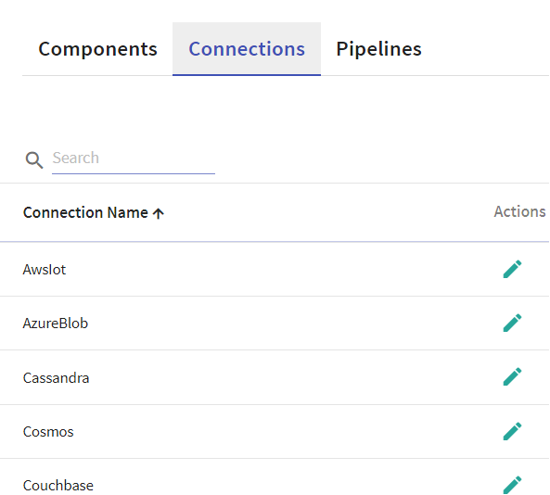This screenshot has width=550, height=495.
Task: Toggle sort arrow beside Connection Name
Action: point(159,213)
